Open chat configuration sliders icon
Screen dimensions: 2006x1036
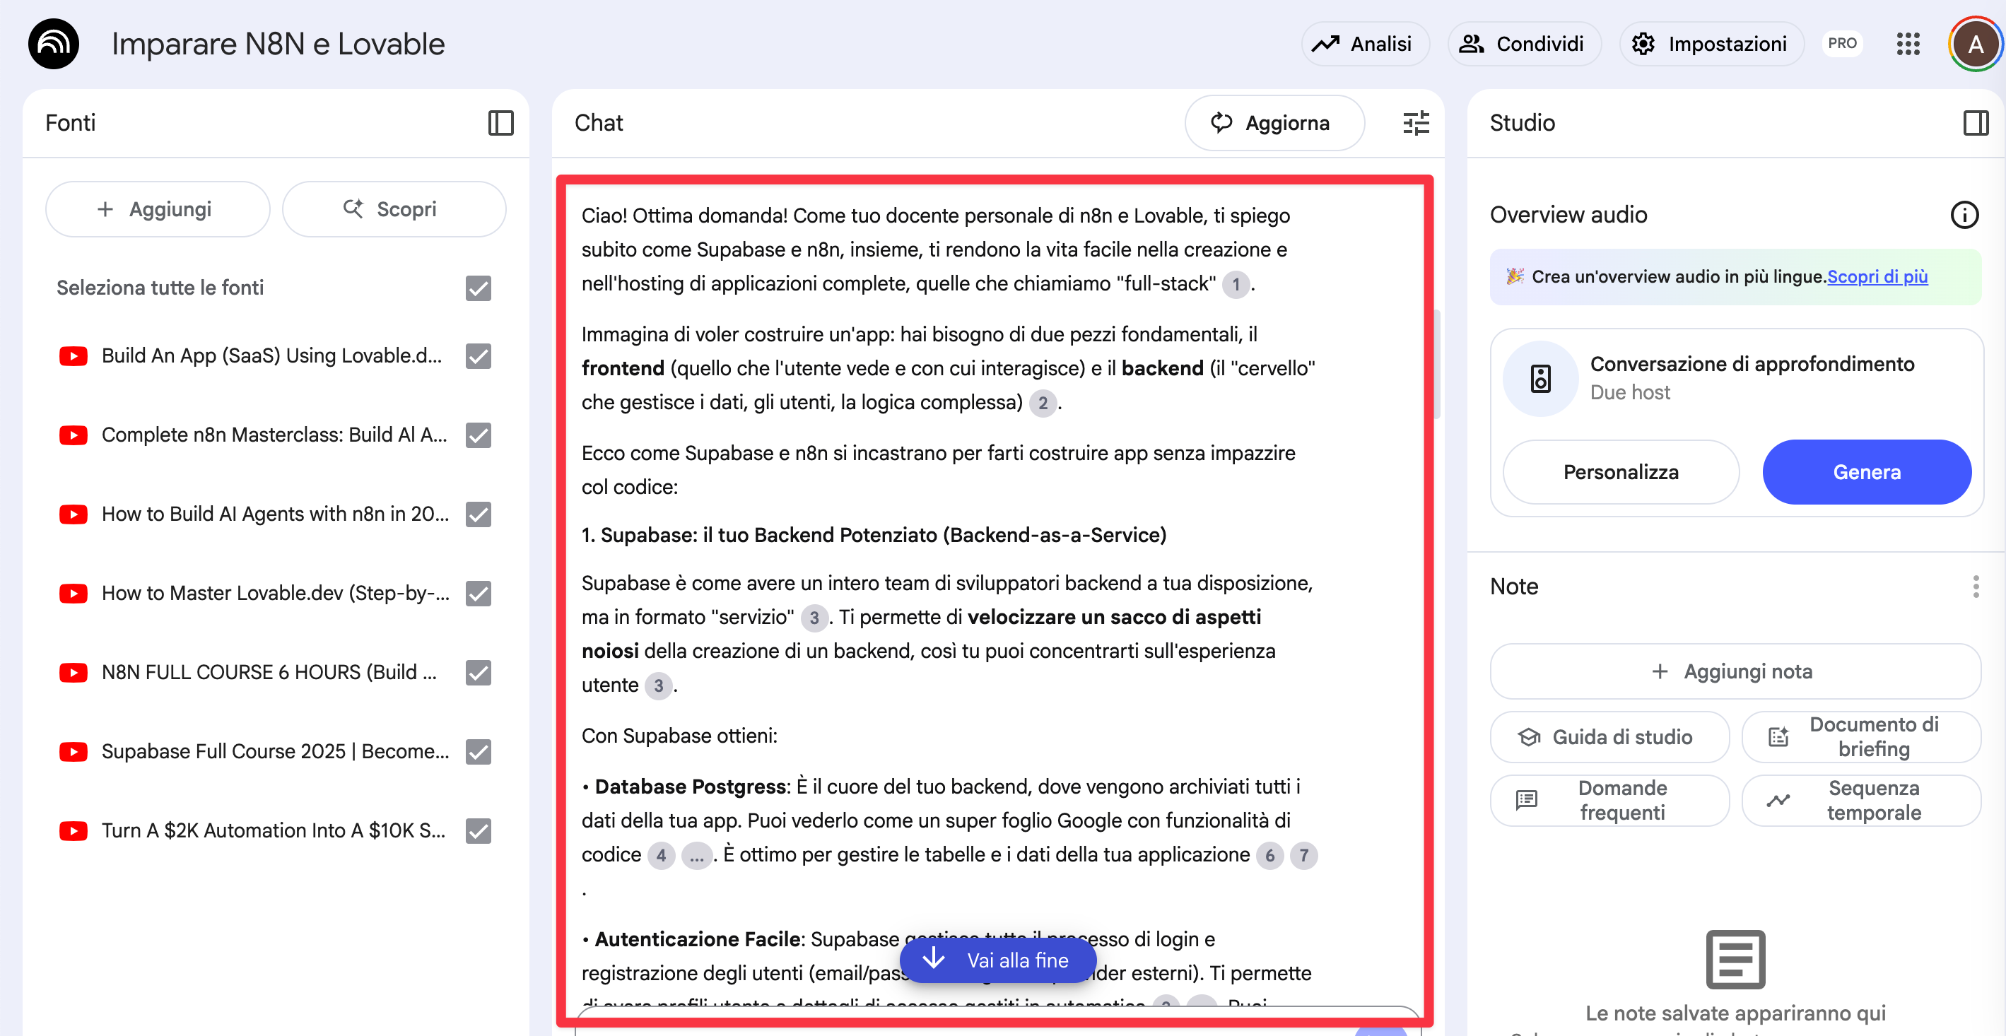[1415, 123]
